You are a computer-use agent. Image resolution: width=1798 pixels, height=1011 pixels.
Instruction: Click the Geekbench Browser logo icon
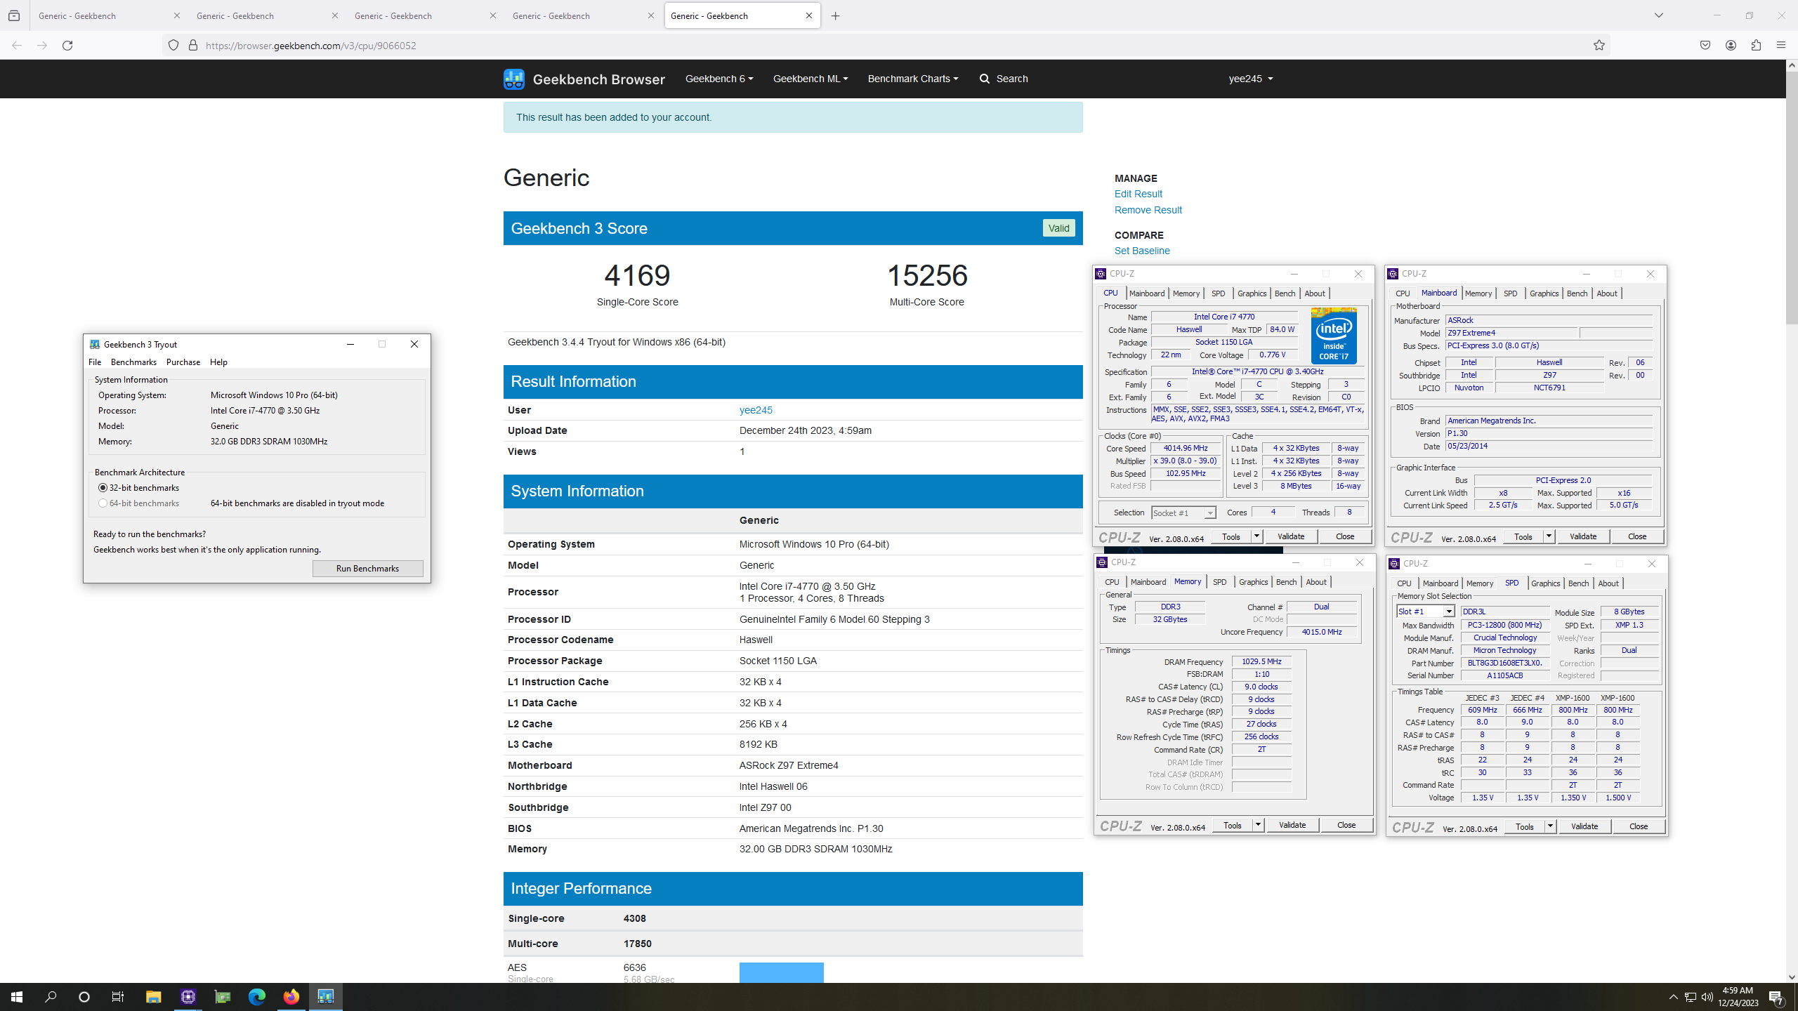tap(514, 79)
